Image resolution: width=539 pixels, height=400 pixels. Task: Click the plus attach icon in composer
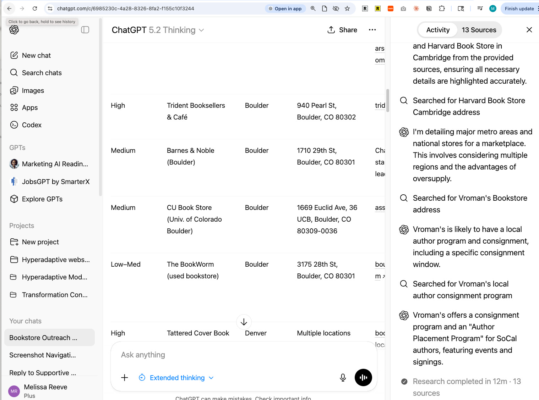(125, 378)
